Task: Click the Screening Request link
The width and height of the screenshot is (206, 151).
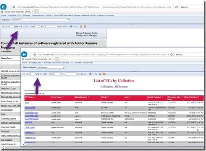Action: pyautogui.click(x=9, y=119)
